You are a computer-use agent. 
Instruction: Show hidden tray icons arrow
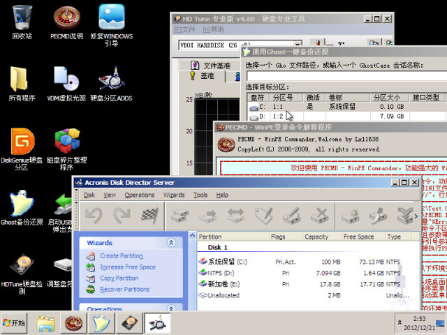click(x=400, y=322)
